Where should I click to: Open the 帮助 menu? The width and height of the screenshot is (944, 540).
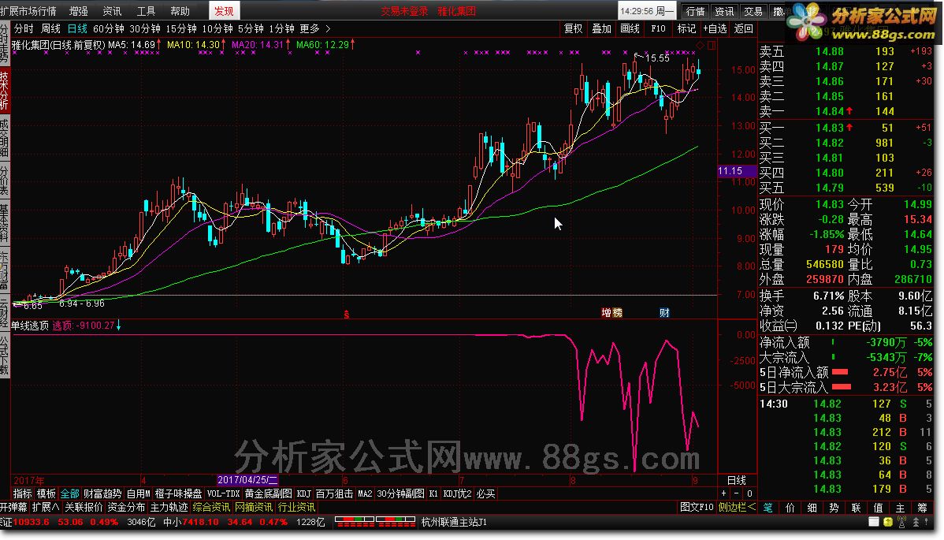[x=180, y=11]
